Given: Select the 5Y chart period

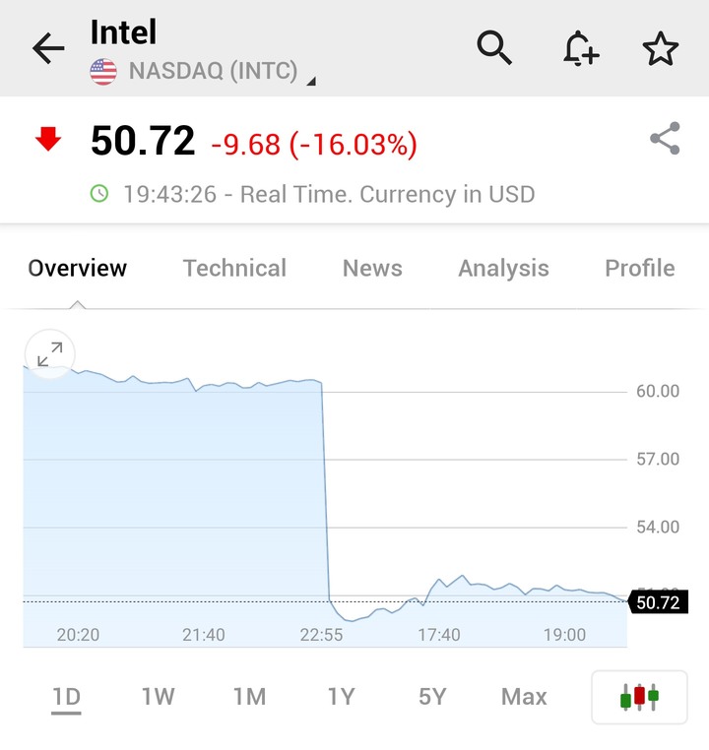Looking at the screenshot, I should [x=432, y=697].
